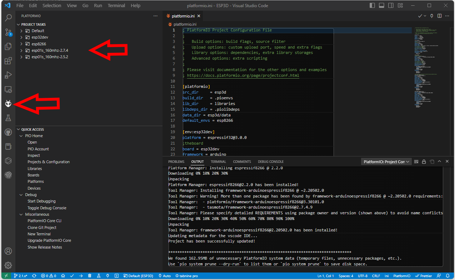Click the PlatformIO Clean trash icon

tap(90, 276)
